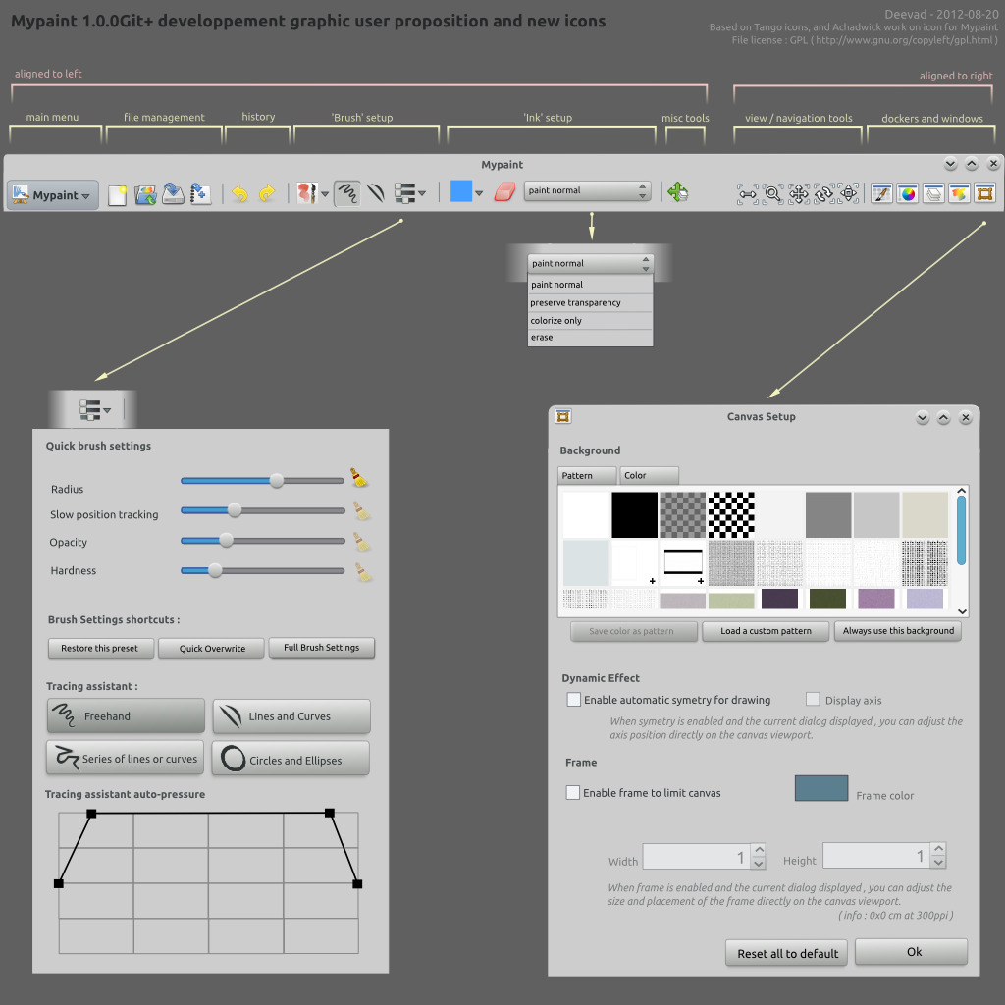
Task: Tick the Display axis checkbox
Action: [x=813, y=700]
